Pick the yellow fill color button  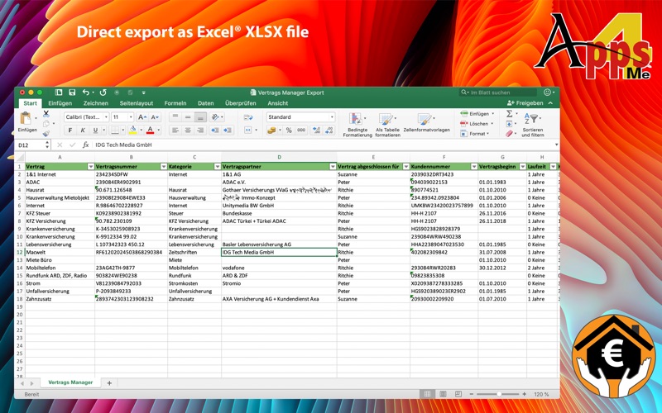pyautogui.click(x=133, y=131)
